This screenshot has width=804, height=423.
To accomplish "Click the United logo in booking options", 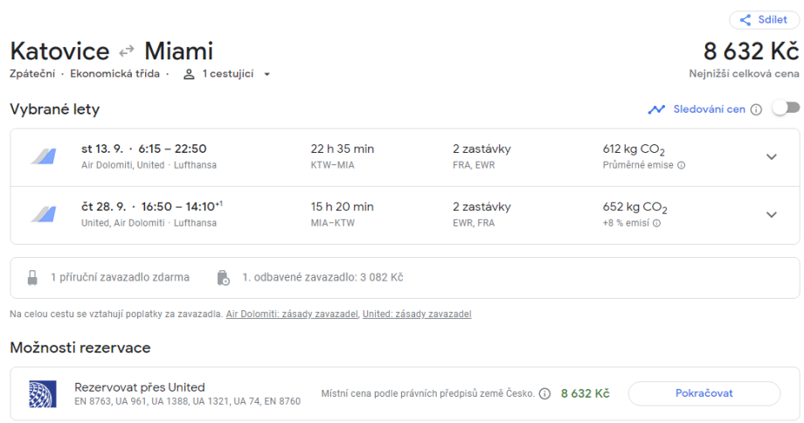I will 43,394.
